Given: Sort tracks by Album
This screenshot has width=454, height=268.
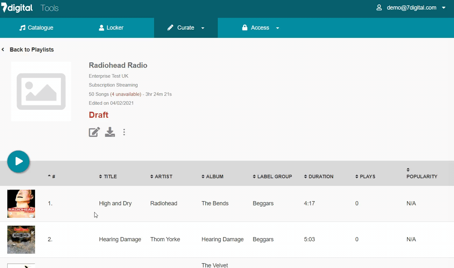Looking at the screenshot, I should [212, 176].
